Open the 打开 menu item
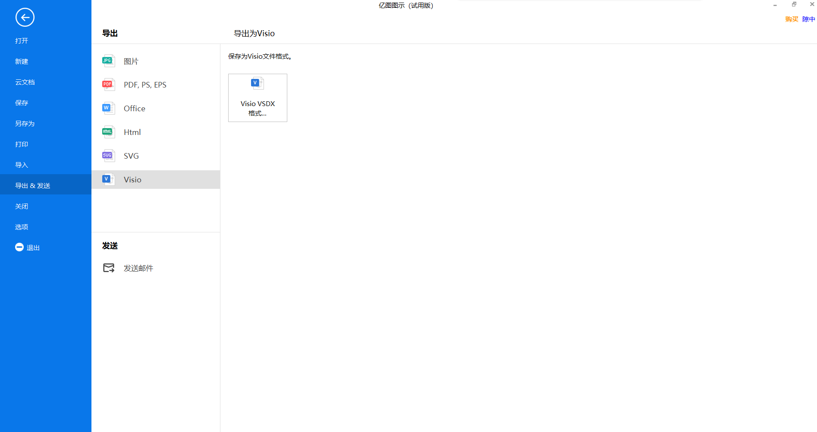The image size is (817, 432). tap(22, 41)
